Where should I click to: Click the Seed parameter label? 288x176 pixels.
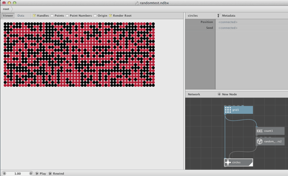tap(209, 28)
